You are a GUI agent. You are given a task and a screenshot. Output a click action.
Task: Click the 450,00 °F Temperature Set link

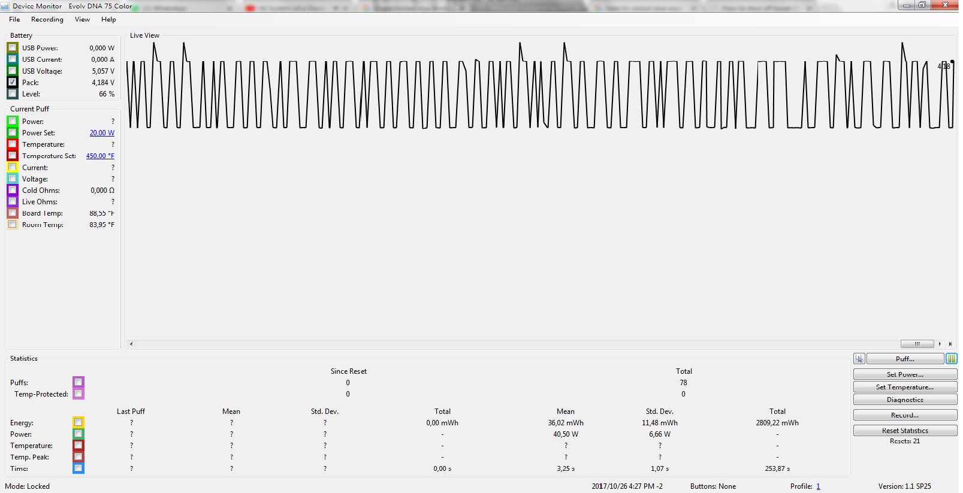point(100,156)
